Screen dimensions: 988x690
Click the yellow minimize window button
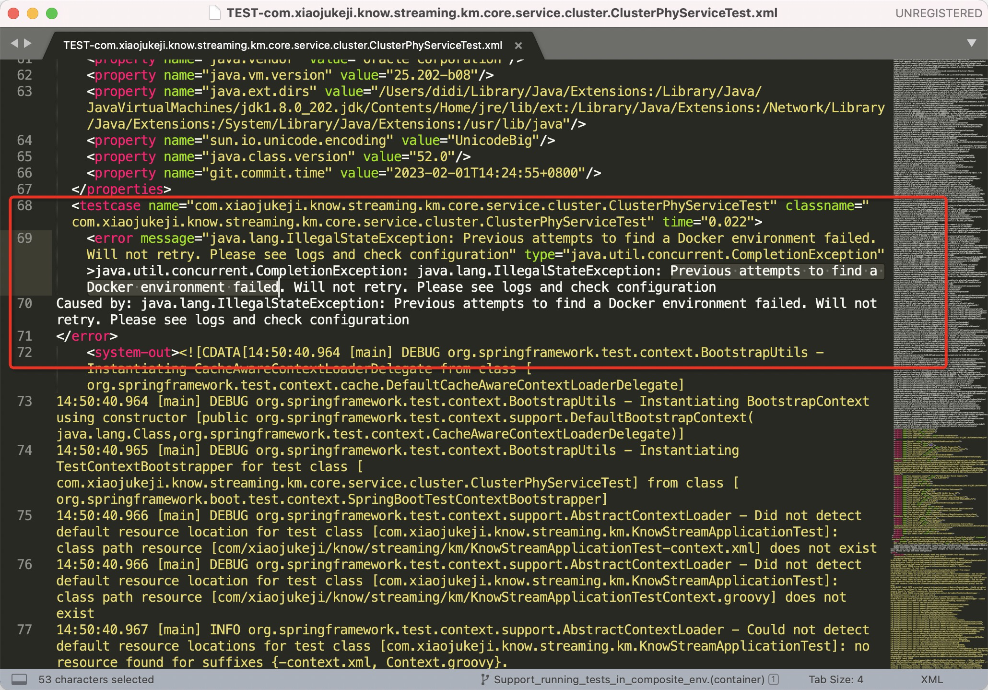pos(33,13)
